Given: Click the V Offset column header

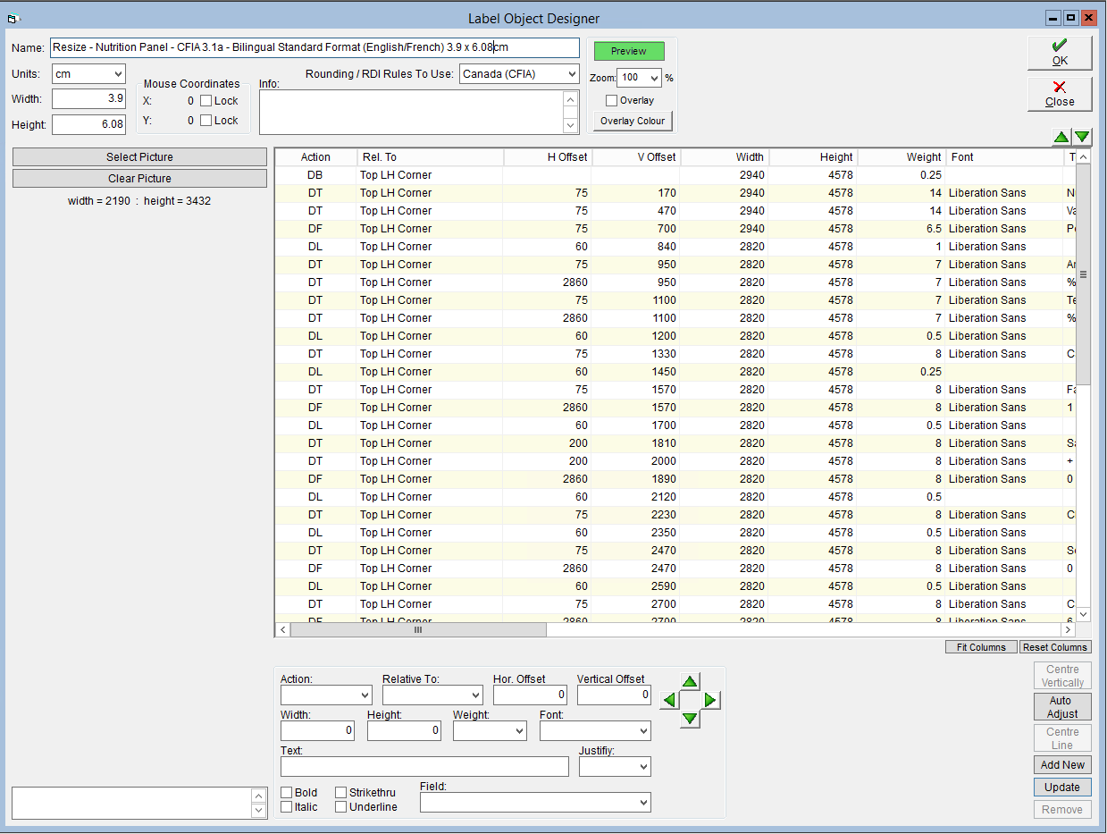Looking at the screenshot, I should point(636,157).
